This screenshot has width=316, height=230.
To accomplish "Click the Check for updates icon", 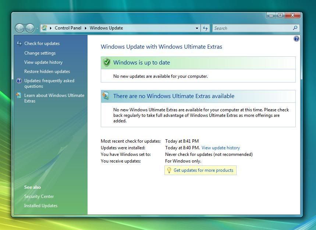I will pyautogui.click(x=19, y=43).
